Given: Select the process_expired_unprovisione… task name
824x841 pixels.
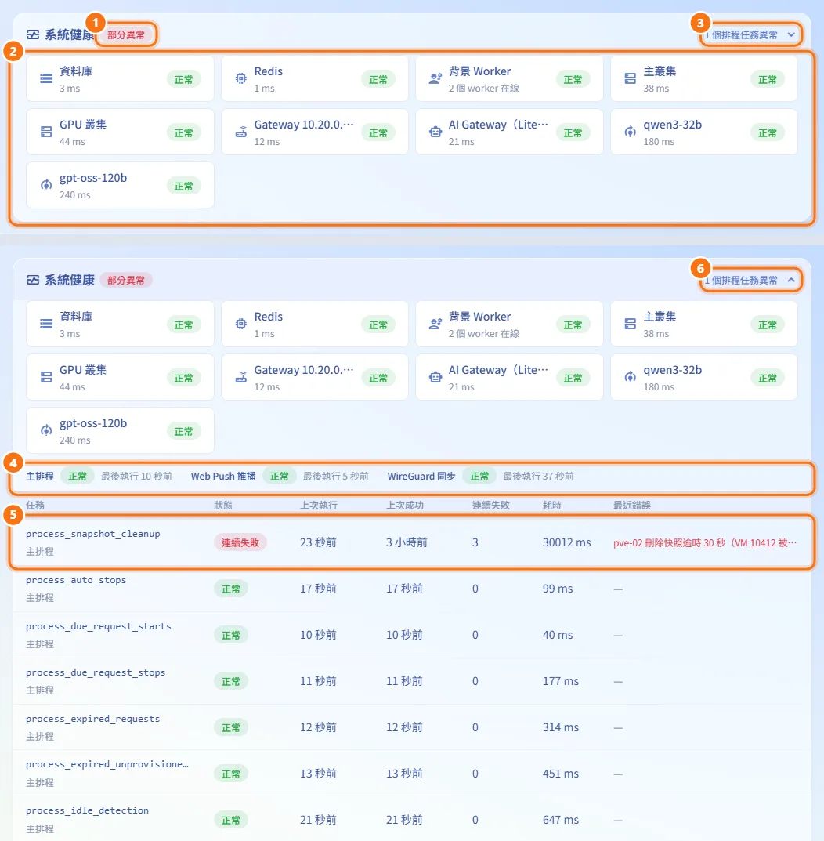Looking at the screenshot, I should [107, 763].
